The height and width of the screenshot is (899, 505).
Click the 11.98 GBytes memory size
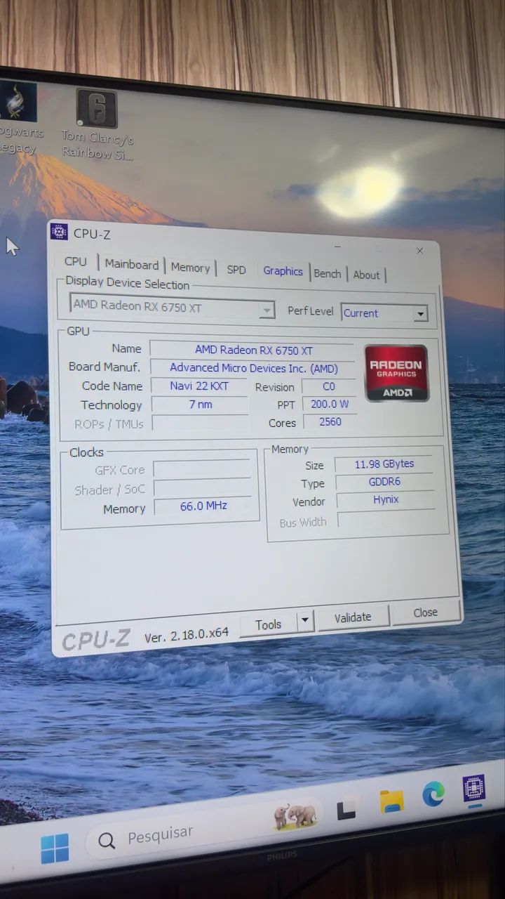384,464
